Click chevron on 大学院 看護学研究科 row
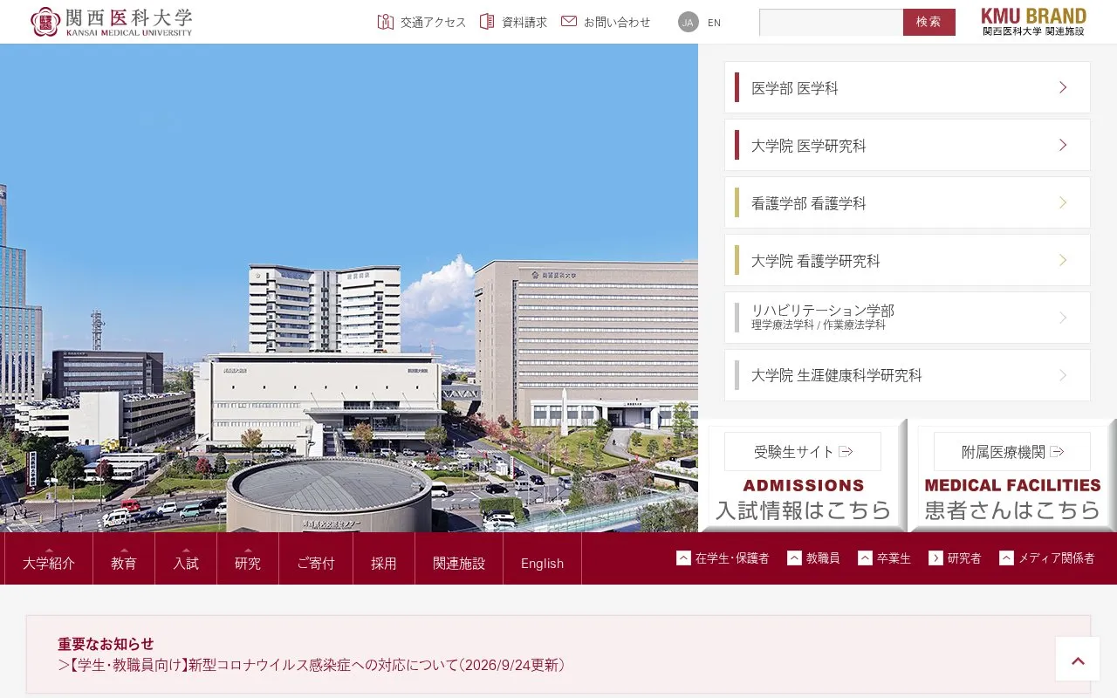The height and width of the screenshot is (698, 1117). (1063, 260)
